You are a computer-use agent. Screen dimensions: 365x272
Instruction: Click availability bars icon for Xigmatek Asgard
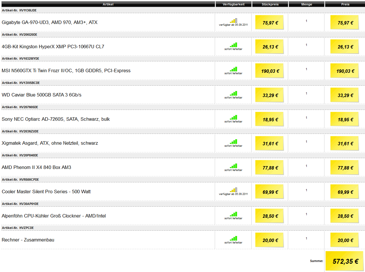pyautogui.click(x=234, y=142)
